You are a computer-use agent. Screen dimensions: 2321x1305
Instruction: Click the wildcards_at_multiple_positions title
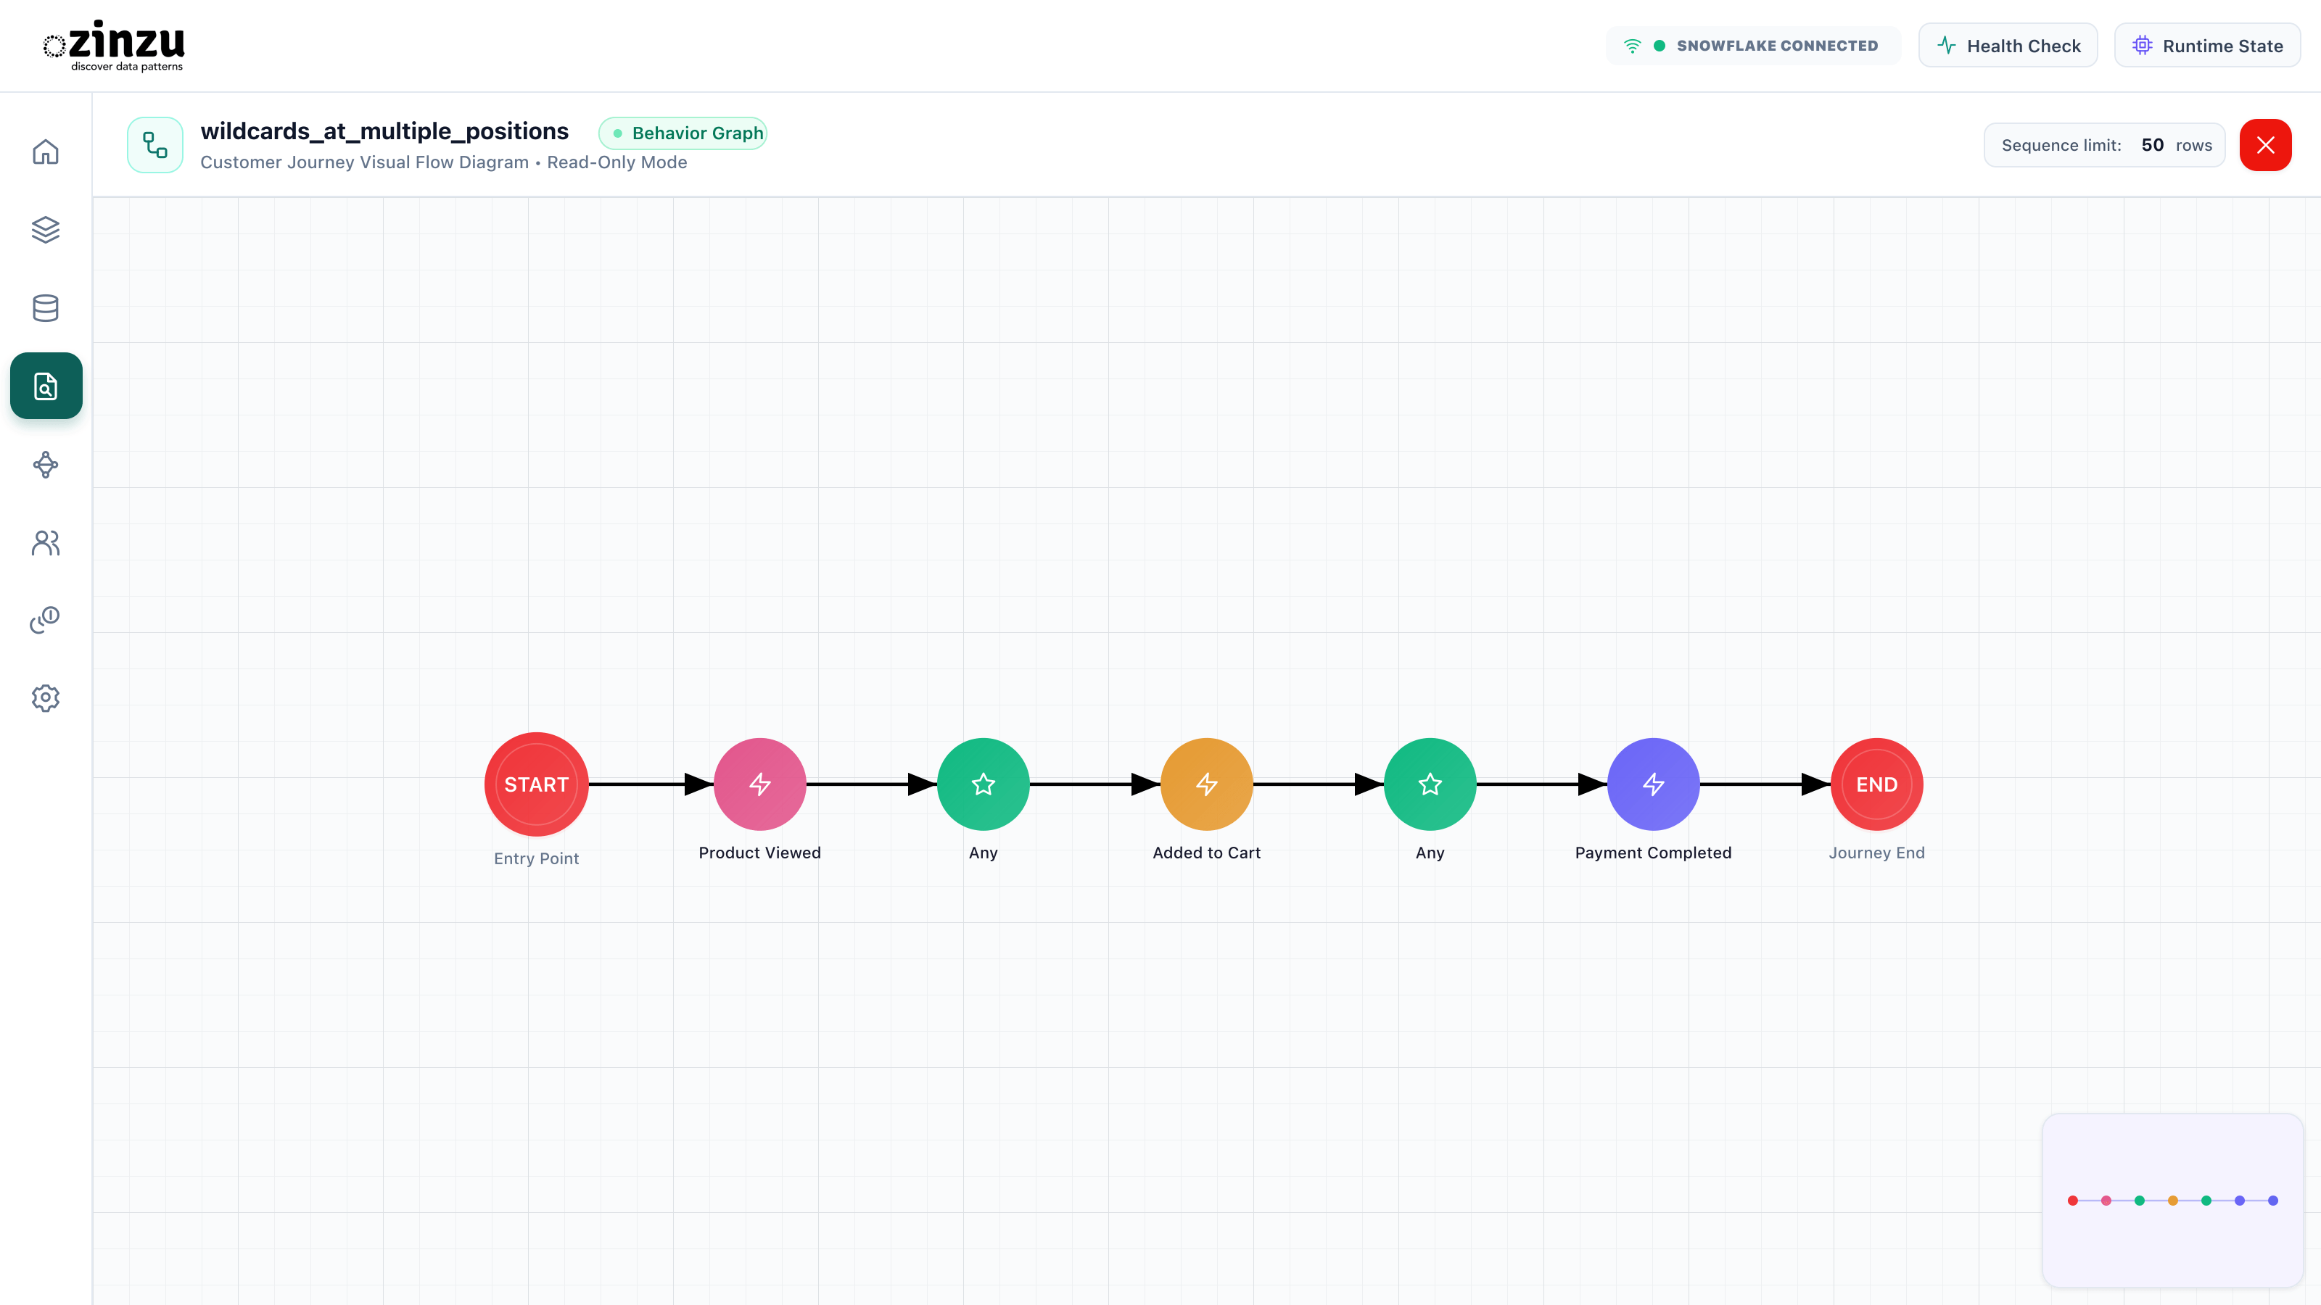point(384,131)
